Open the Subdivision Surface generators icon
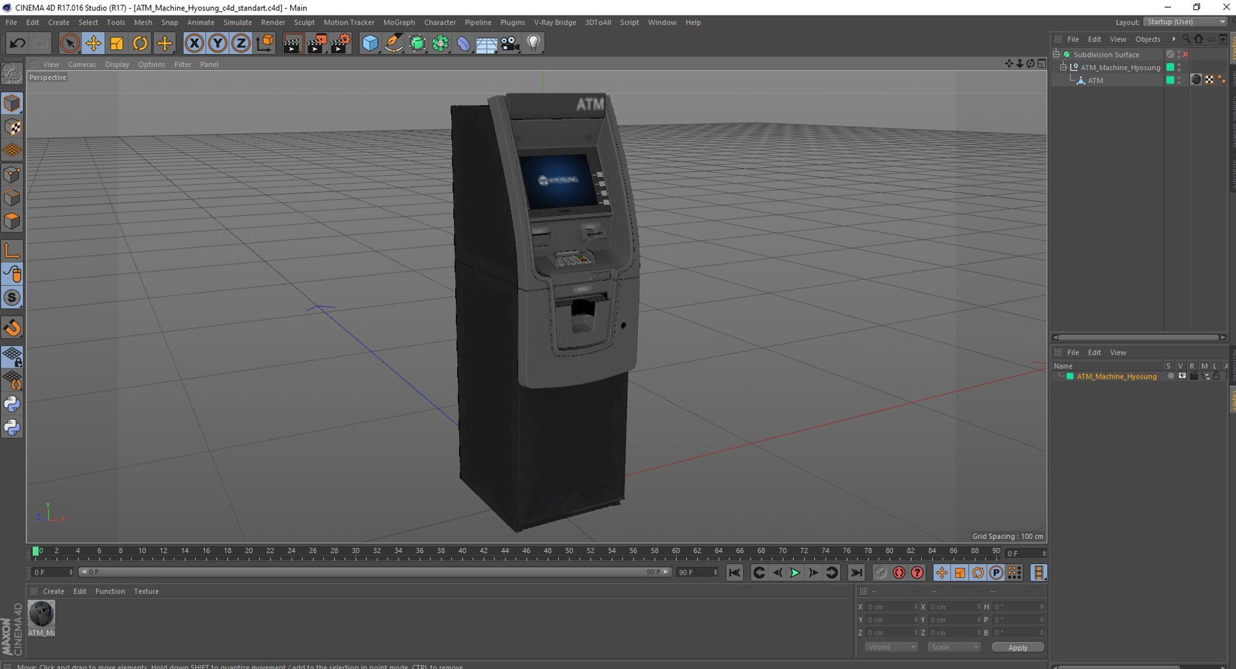The height and width of the screenshot is (669, 1236). pyautogui.click(x=417, y=43)
